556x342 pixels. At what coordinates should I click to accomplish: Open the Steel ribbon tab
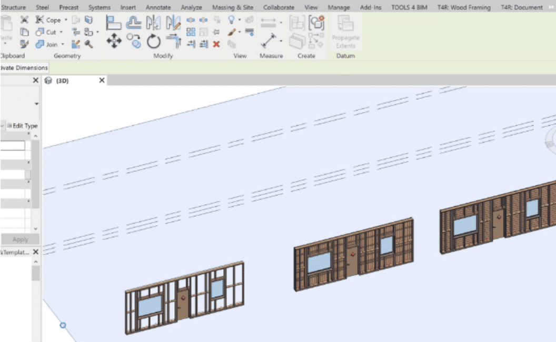coord(43,7)
